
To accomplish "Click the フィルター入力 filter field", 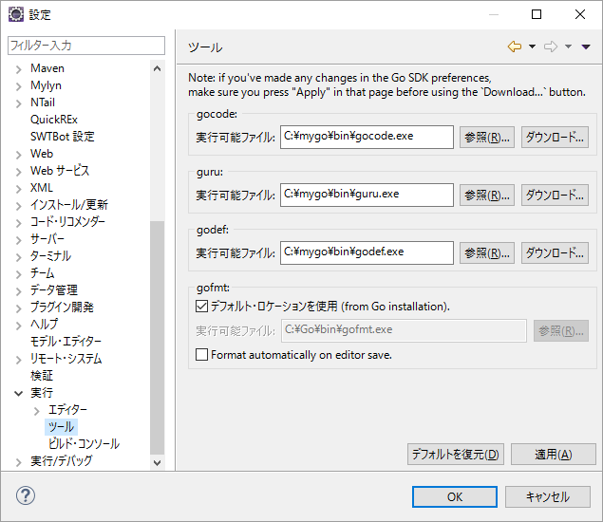I will (x=86, y=46).
